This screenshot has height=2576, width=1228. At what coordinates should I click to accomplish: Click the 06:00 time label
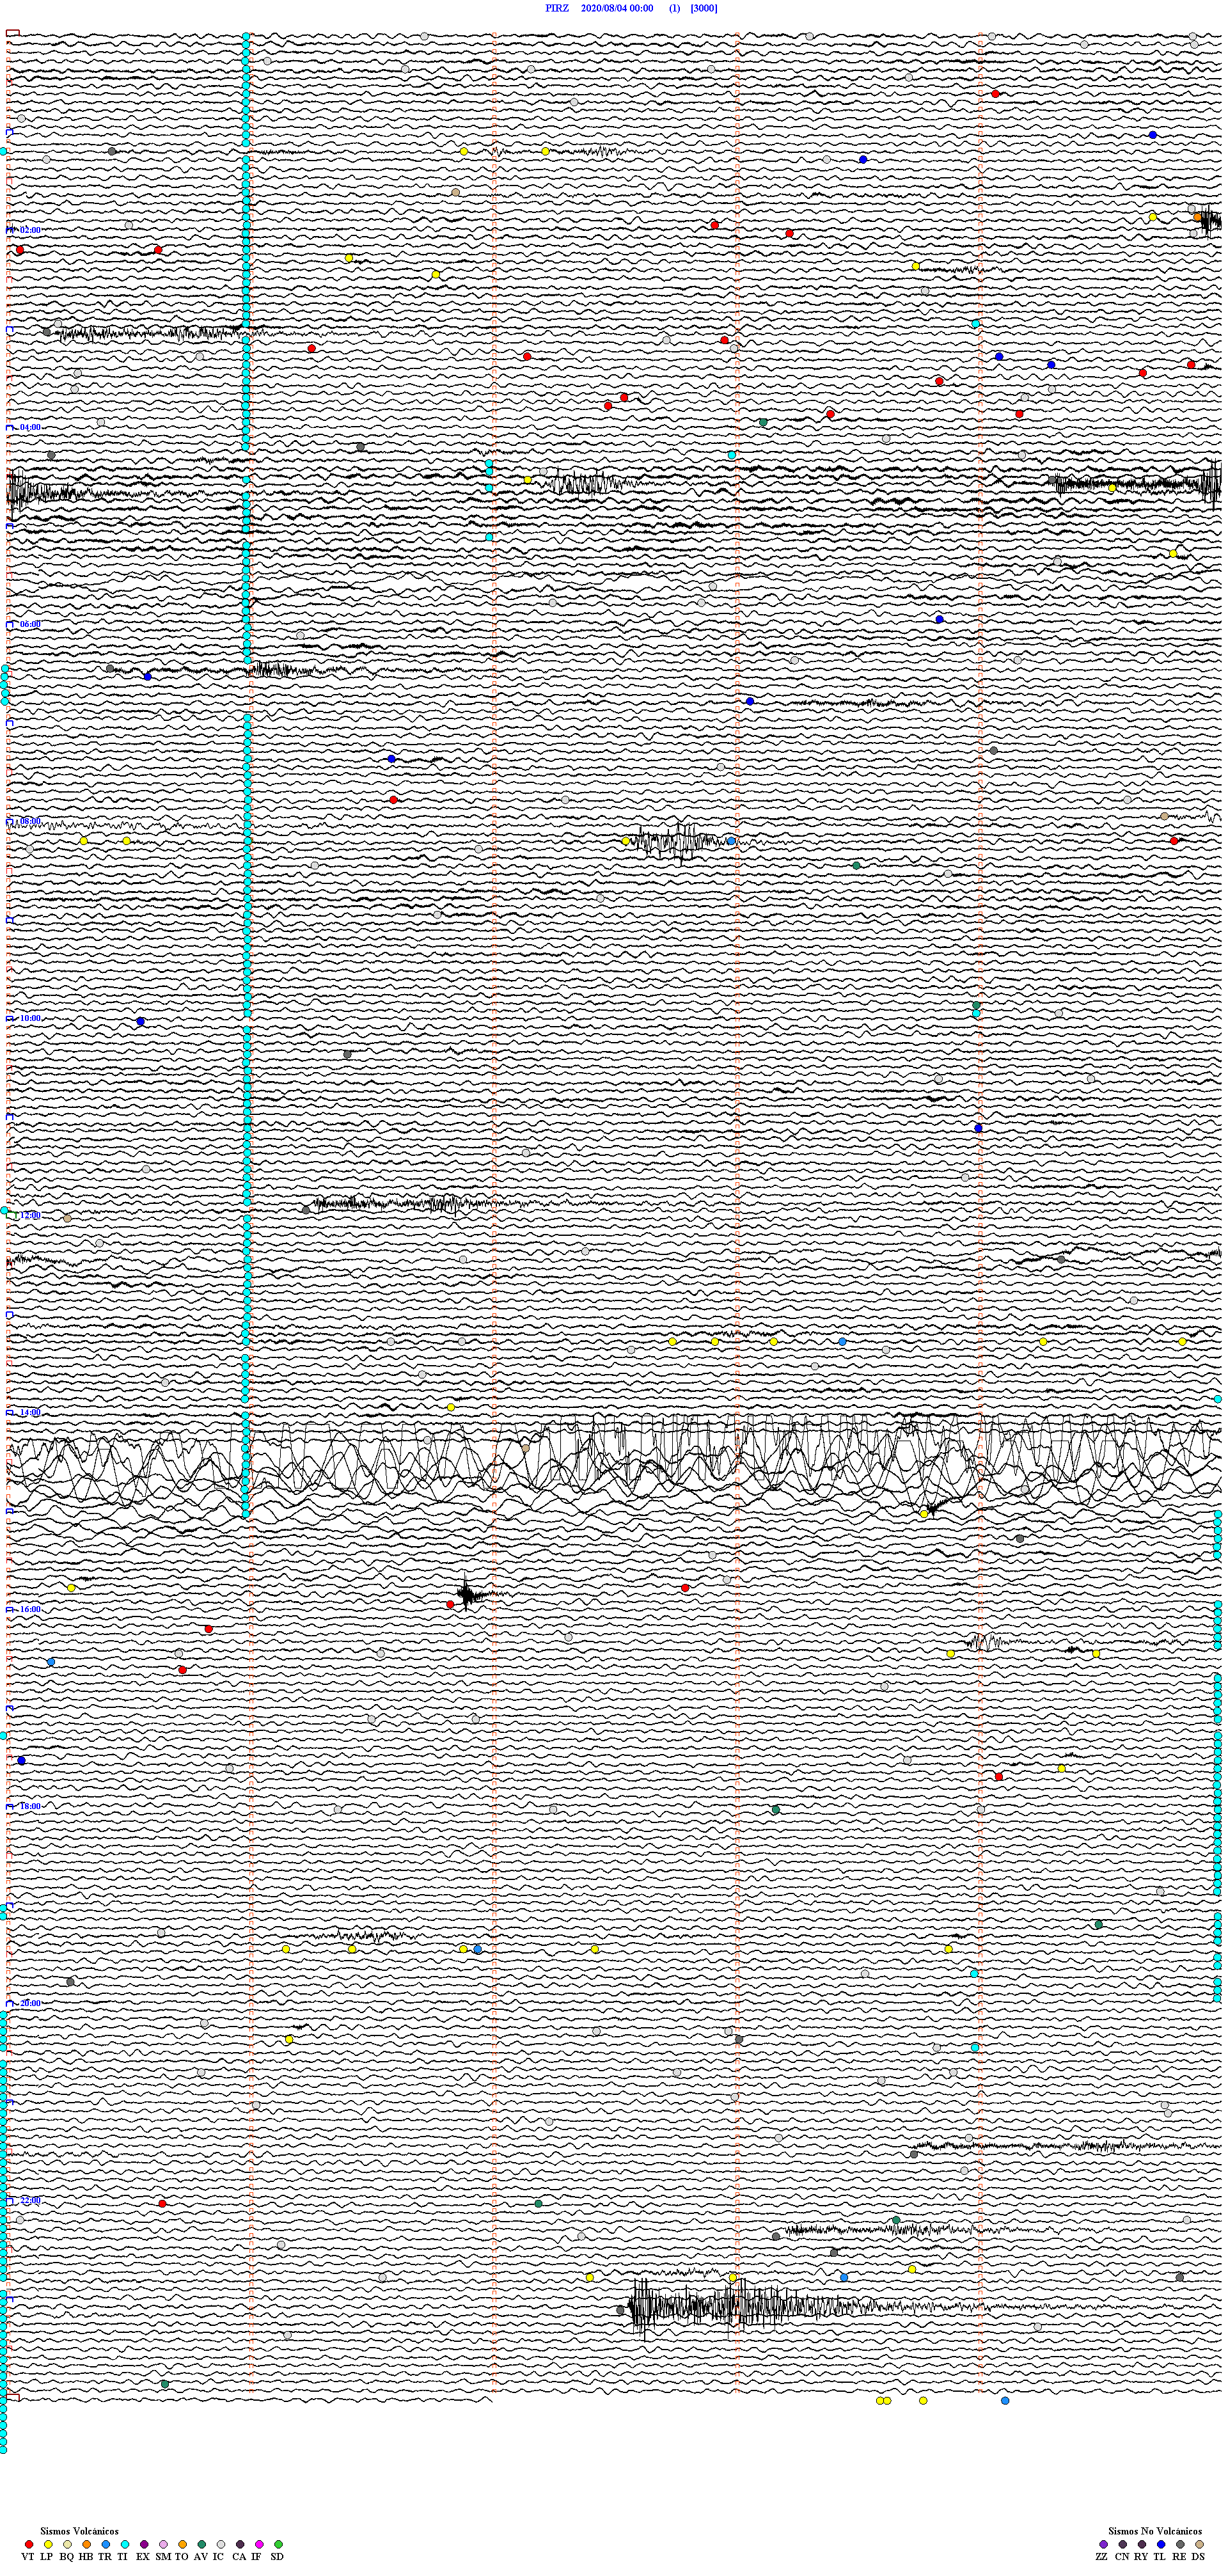(x=30, y=624)
